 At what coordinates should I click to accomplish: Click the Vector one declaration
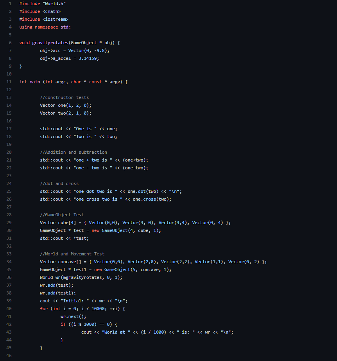[x=66, y=106]
